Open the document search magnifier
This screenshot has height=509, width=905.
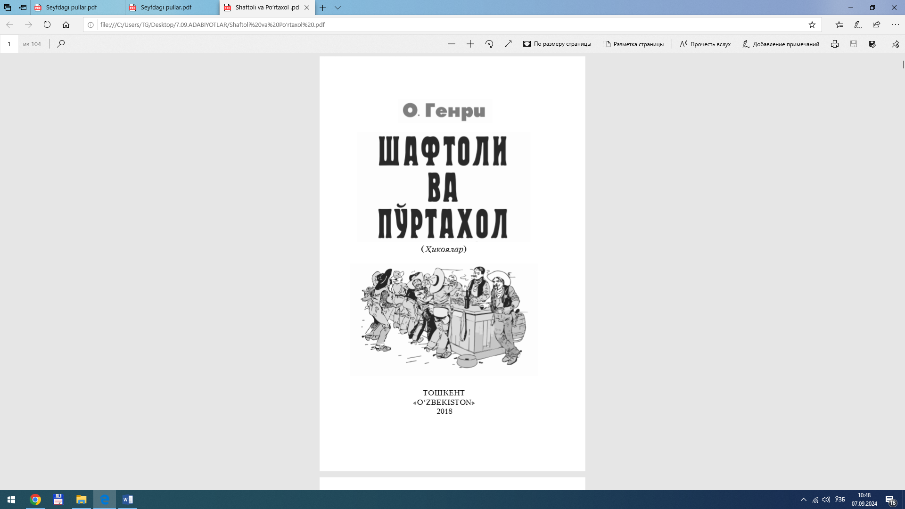[x=61, y=44]
